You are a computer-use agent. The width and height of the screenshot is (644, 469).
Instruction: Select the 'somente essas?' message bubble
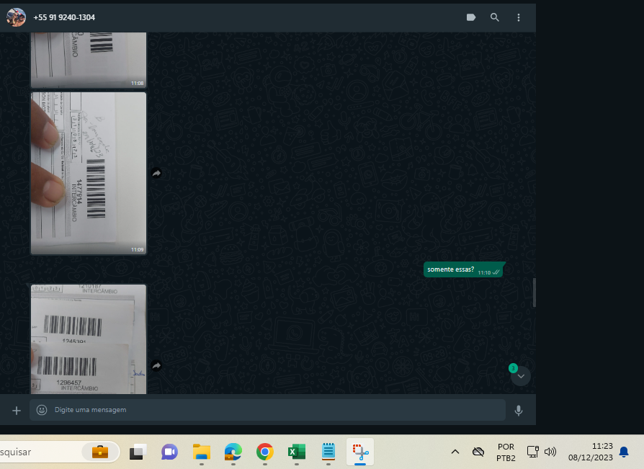[x=463, y=269]
